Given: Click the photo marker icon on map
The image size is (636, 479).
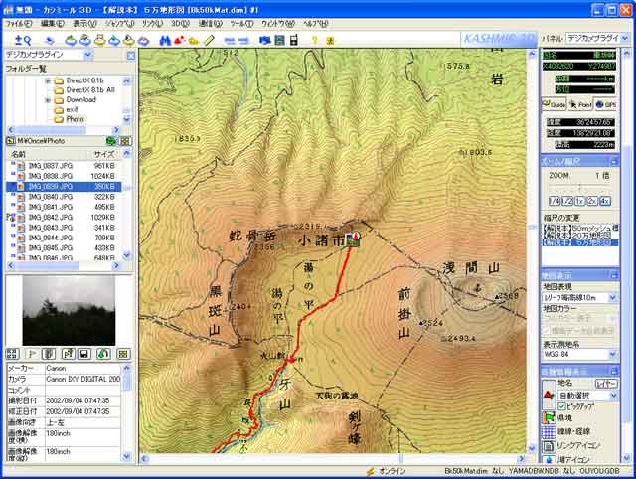Looking at the screenshot, I should point(352,239).
